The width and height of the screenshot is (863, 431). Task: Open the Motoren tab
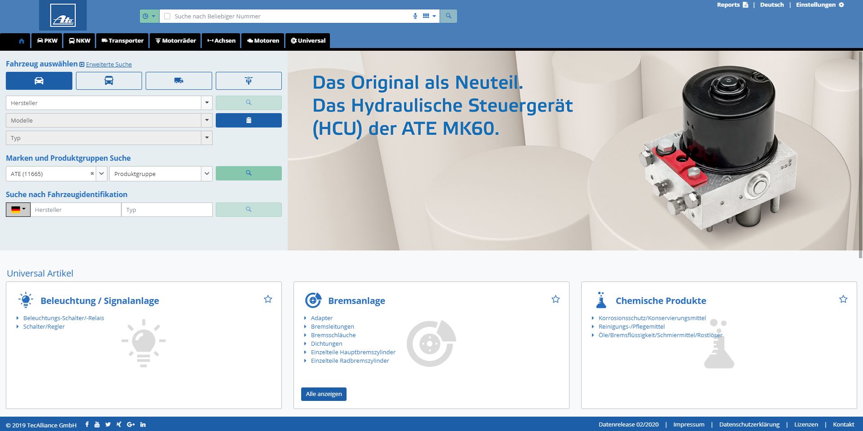pyautogui.click(x=263, y=41)
